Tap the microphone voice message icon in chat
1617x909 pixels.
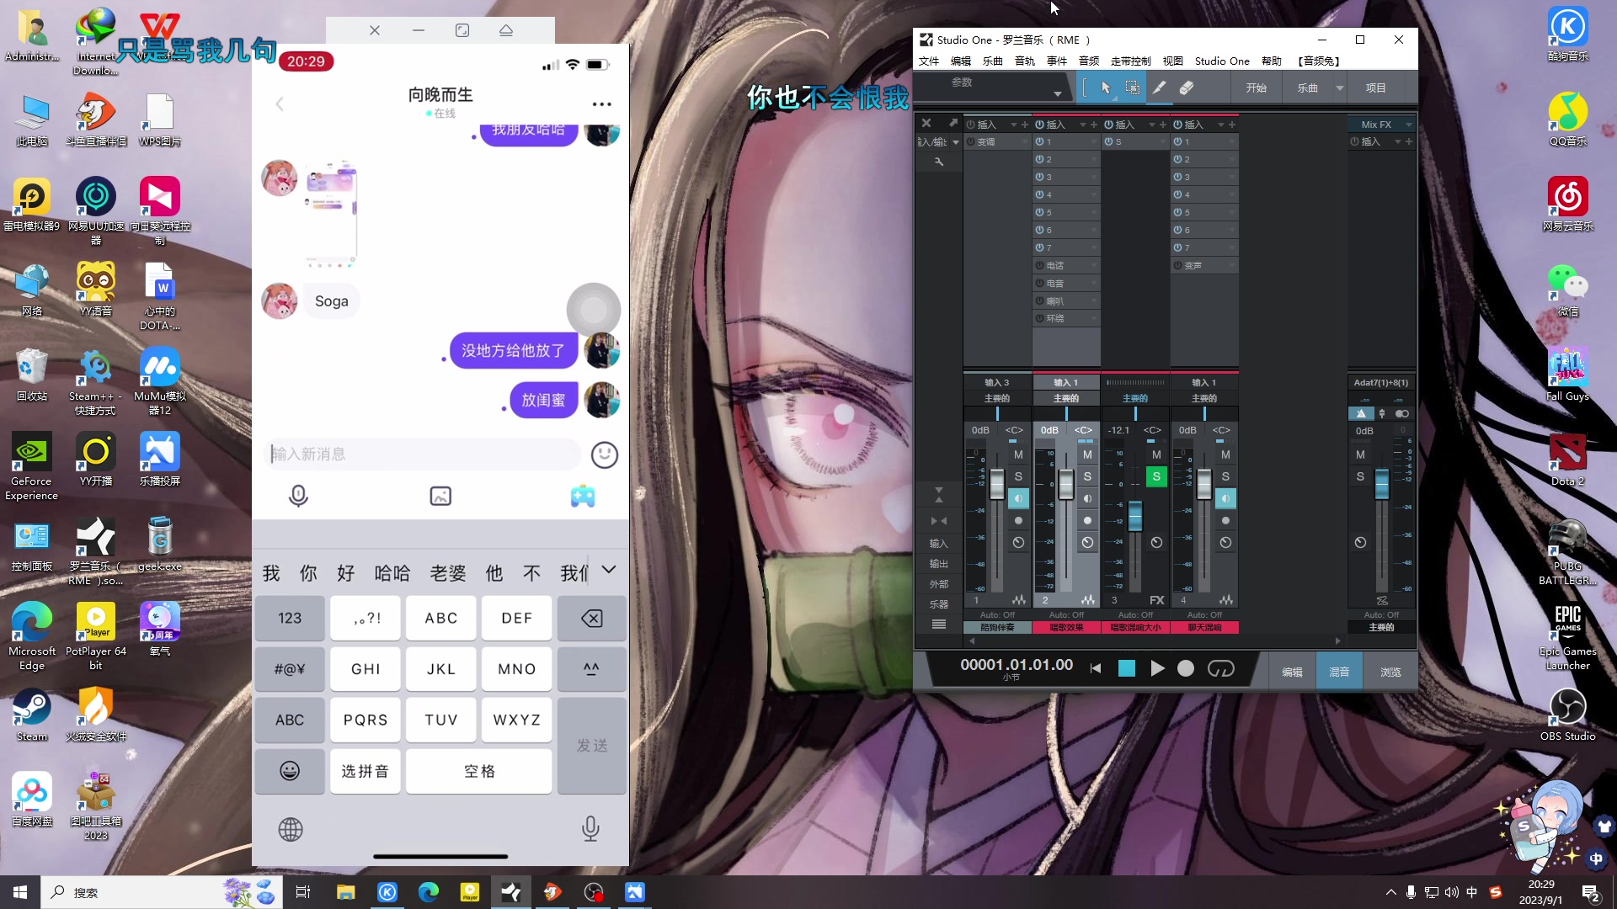[x=298, y=497]
